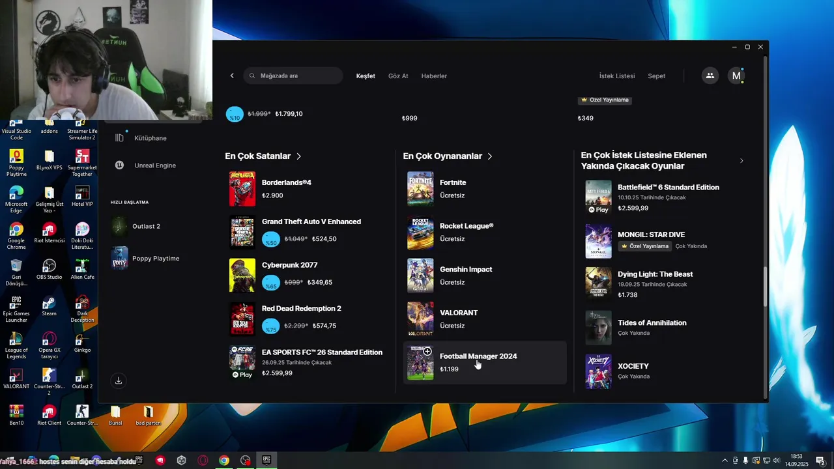Open VALORANT in the most played list
This screenshot has height=469, width=834.
485,319
